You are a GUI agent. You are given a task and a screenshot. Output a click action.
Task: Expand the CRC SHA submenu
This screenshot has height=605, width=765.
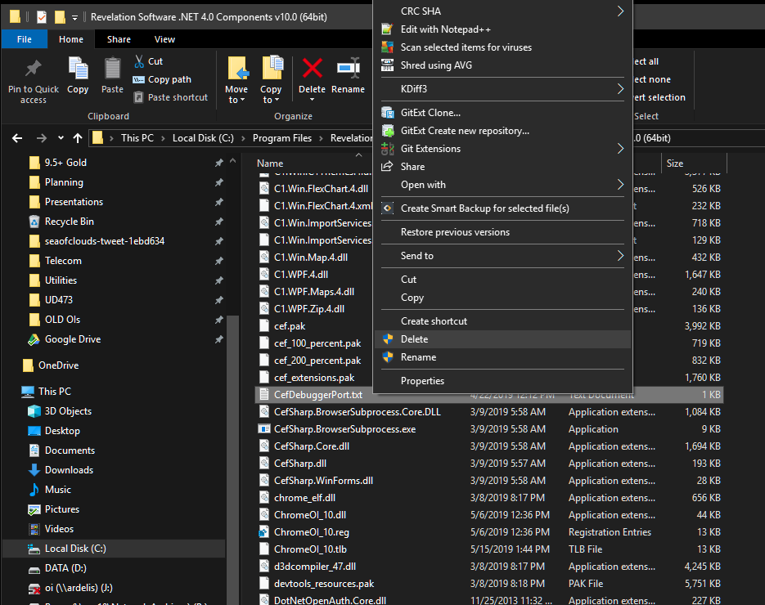point(620,11)
